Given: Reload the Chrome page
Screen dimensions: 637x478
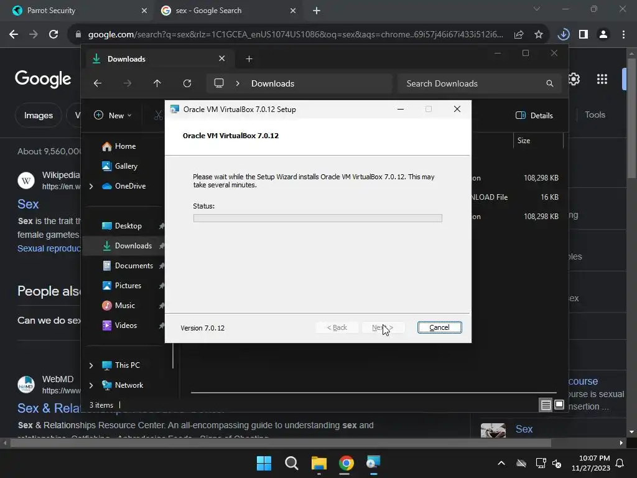Looking at the screenshot, I should click(53, 35).
